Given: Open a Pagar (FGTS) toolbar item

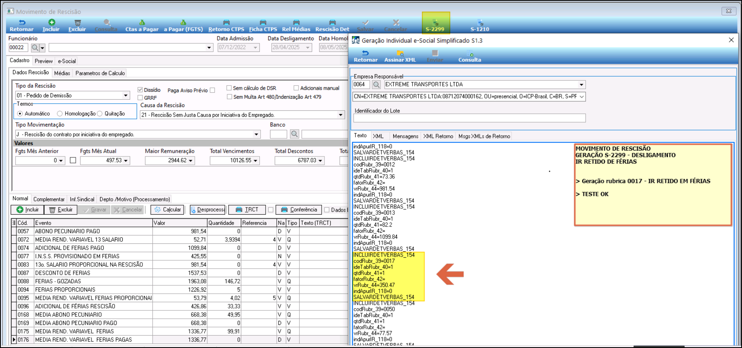Looking at the screenshot, I should click(183, 26).
